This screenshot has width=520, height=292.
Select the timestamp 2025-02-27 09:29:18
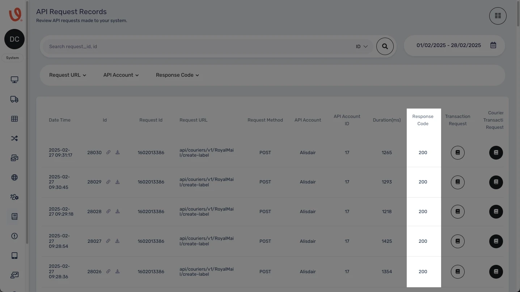click(61, 212)
